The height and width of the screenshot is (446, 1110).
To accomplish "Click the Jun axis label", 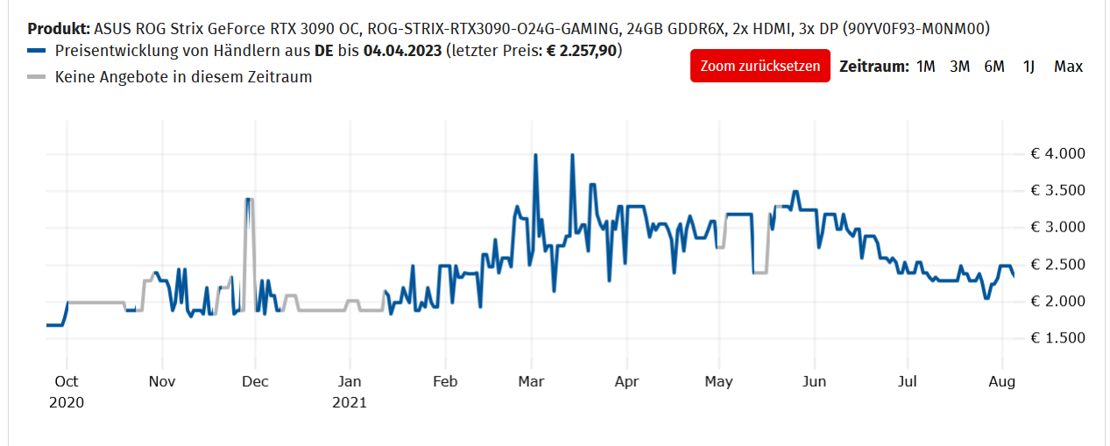I will coord(814,382).
